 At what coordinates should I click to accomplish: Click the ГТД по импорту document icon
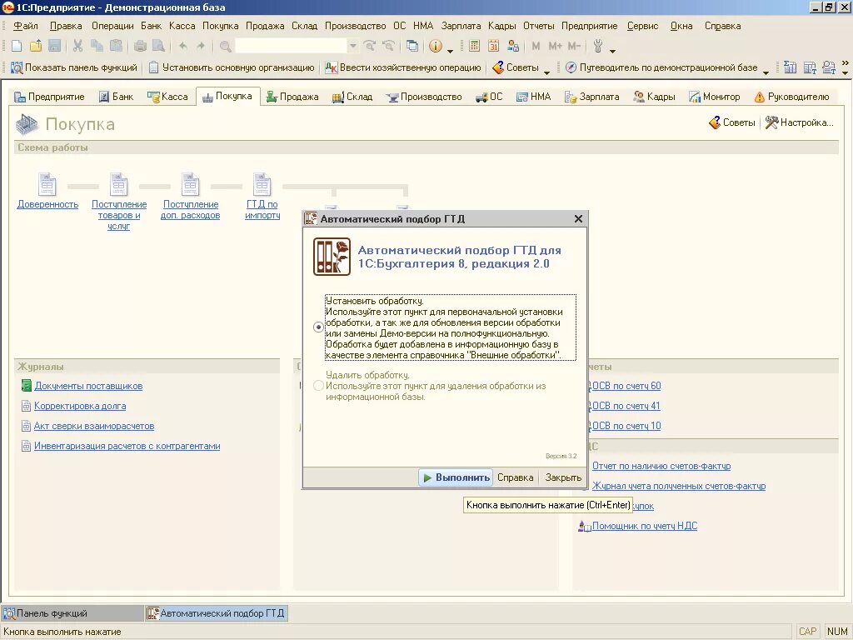pyautogui.click(x=262, y=184)
